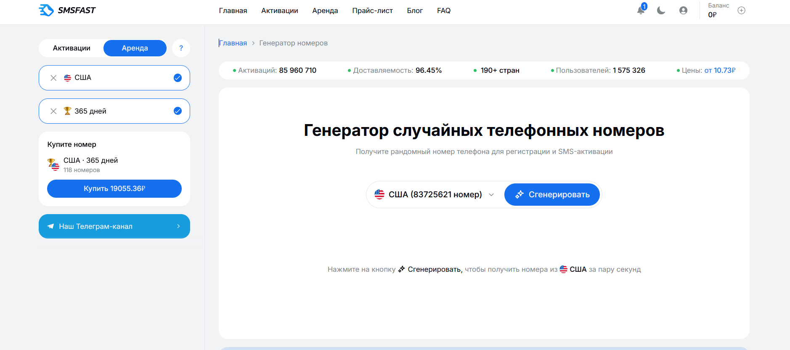Toggle the 365 дней checkmark
Image resolution: width=790 pixels, height=350 pixels.
point(178,111)
